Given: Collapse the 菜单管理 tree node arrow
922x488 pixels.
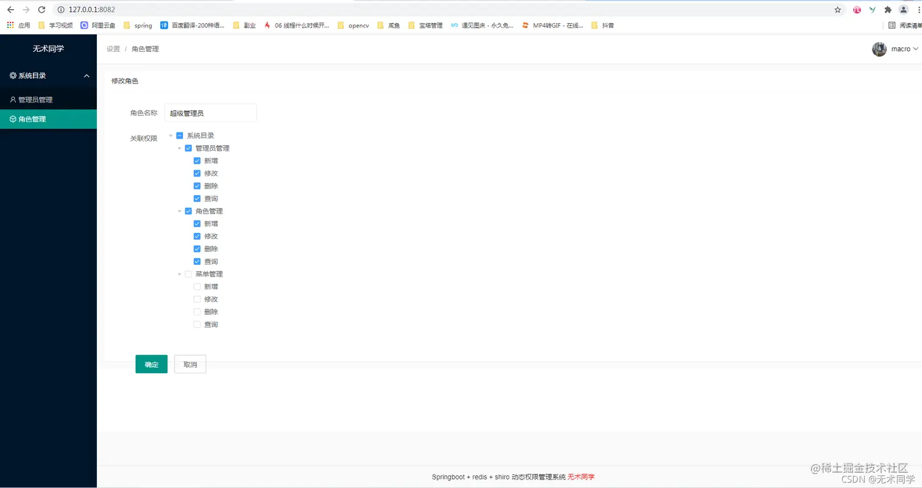Looking at the screenshot, I should tap(179, 274).
